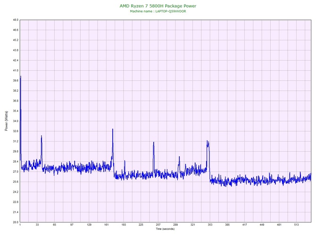
Task: Click the y-axis value 35.4
Action: point(16,111)
